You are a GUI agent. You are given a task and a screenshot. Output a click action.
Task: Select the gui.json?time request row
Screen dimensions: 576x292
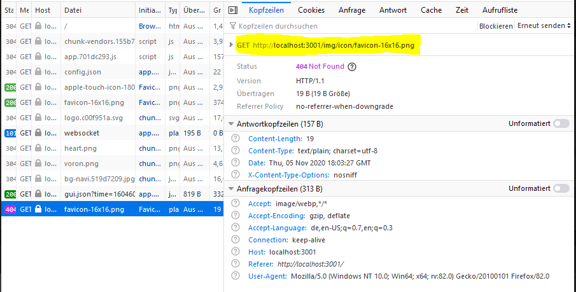113,194
